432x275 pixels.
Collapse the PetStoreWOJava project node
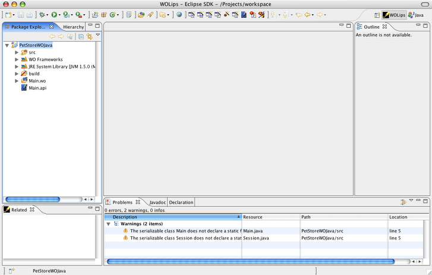(x=7, y=45)
